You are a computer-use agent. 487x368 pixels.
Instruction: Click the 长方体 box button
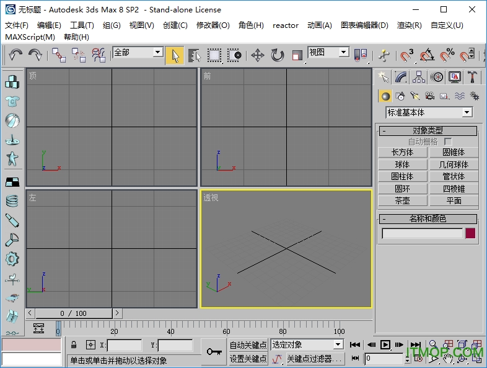click(402, 153)
